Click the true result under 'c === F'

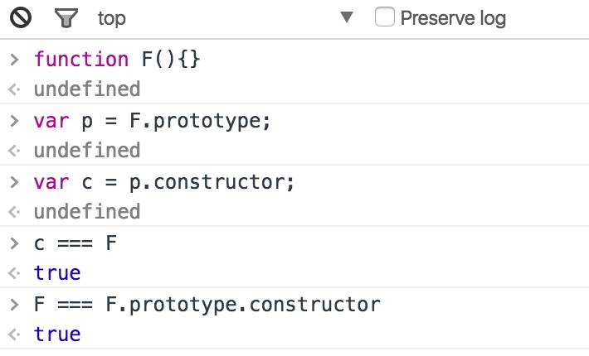[x=57, y=273]
